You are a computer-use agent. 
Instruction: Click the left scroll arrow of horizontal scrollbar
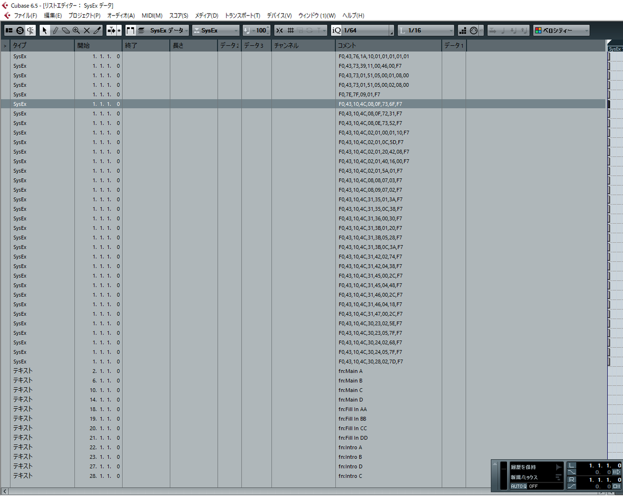coord(5,492)
